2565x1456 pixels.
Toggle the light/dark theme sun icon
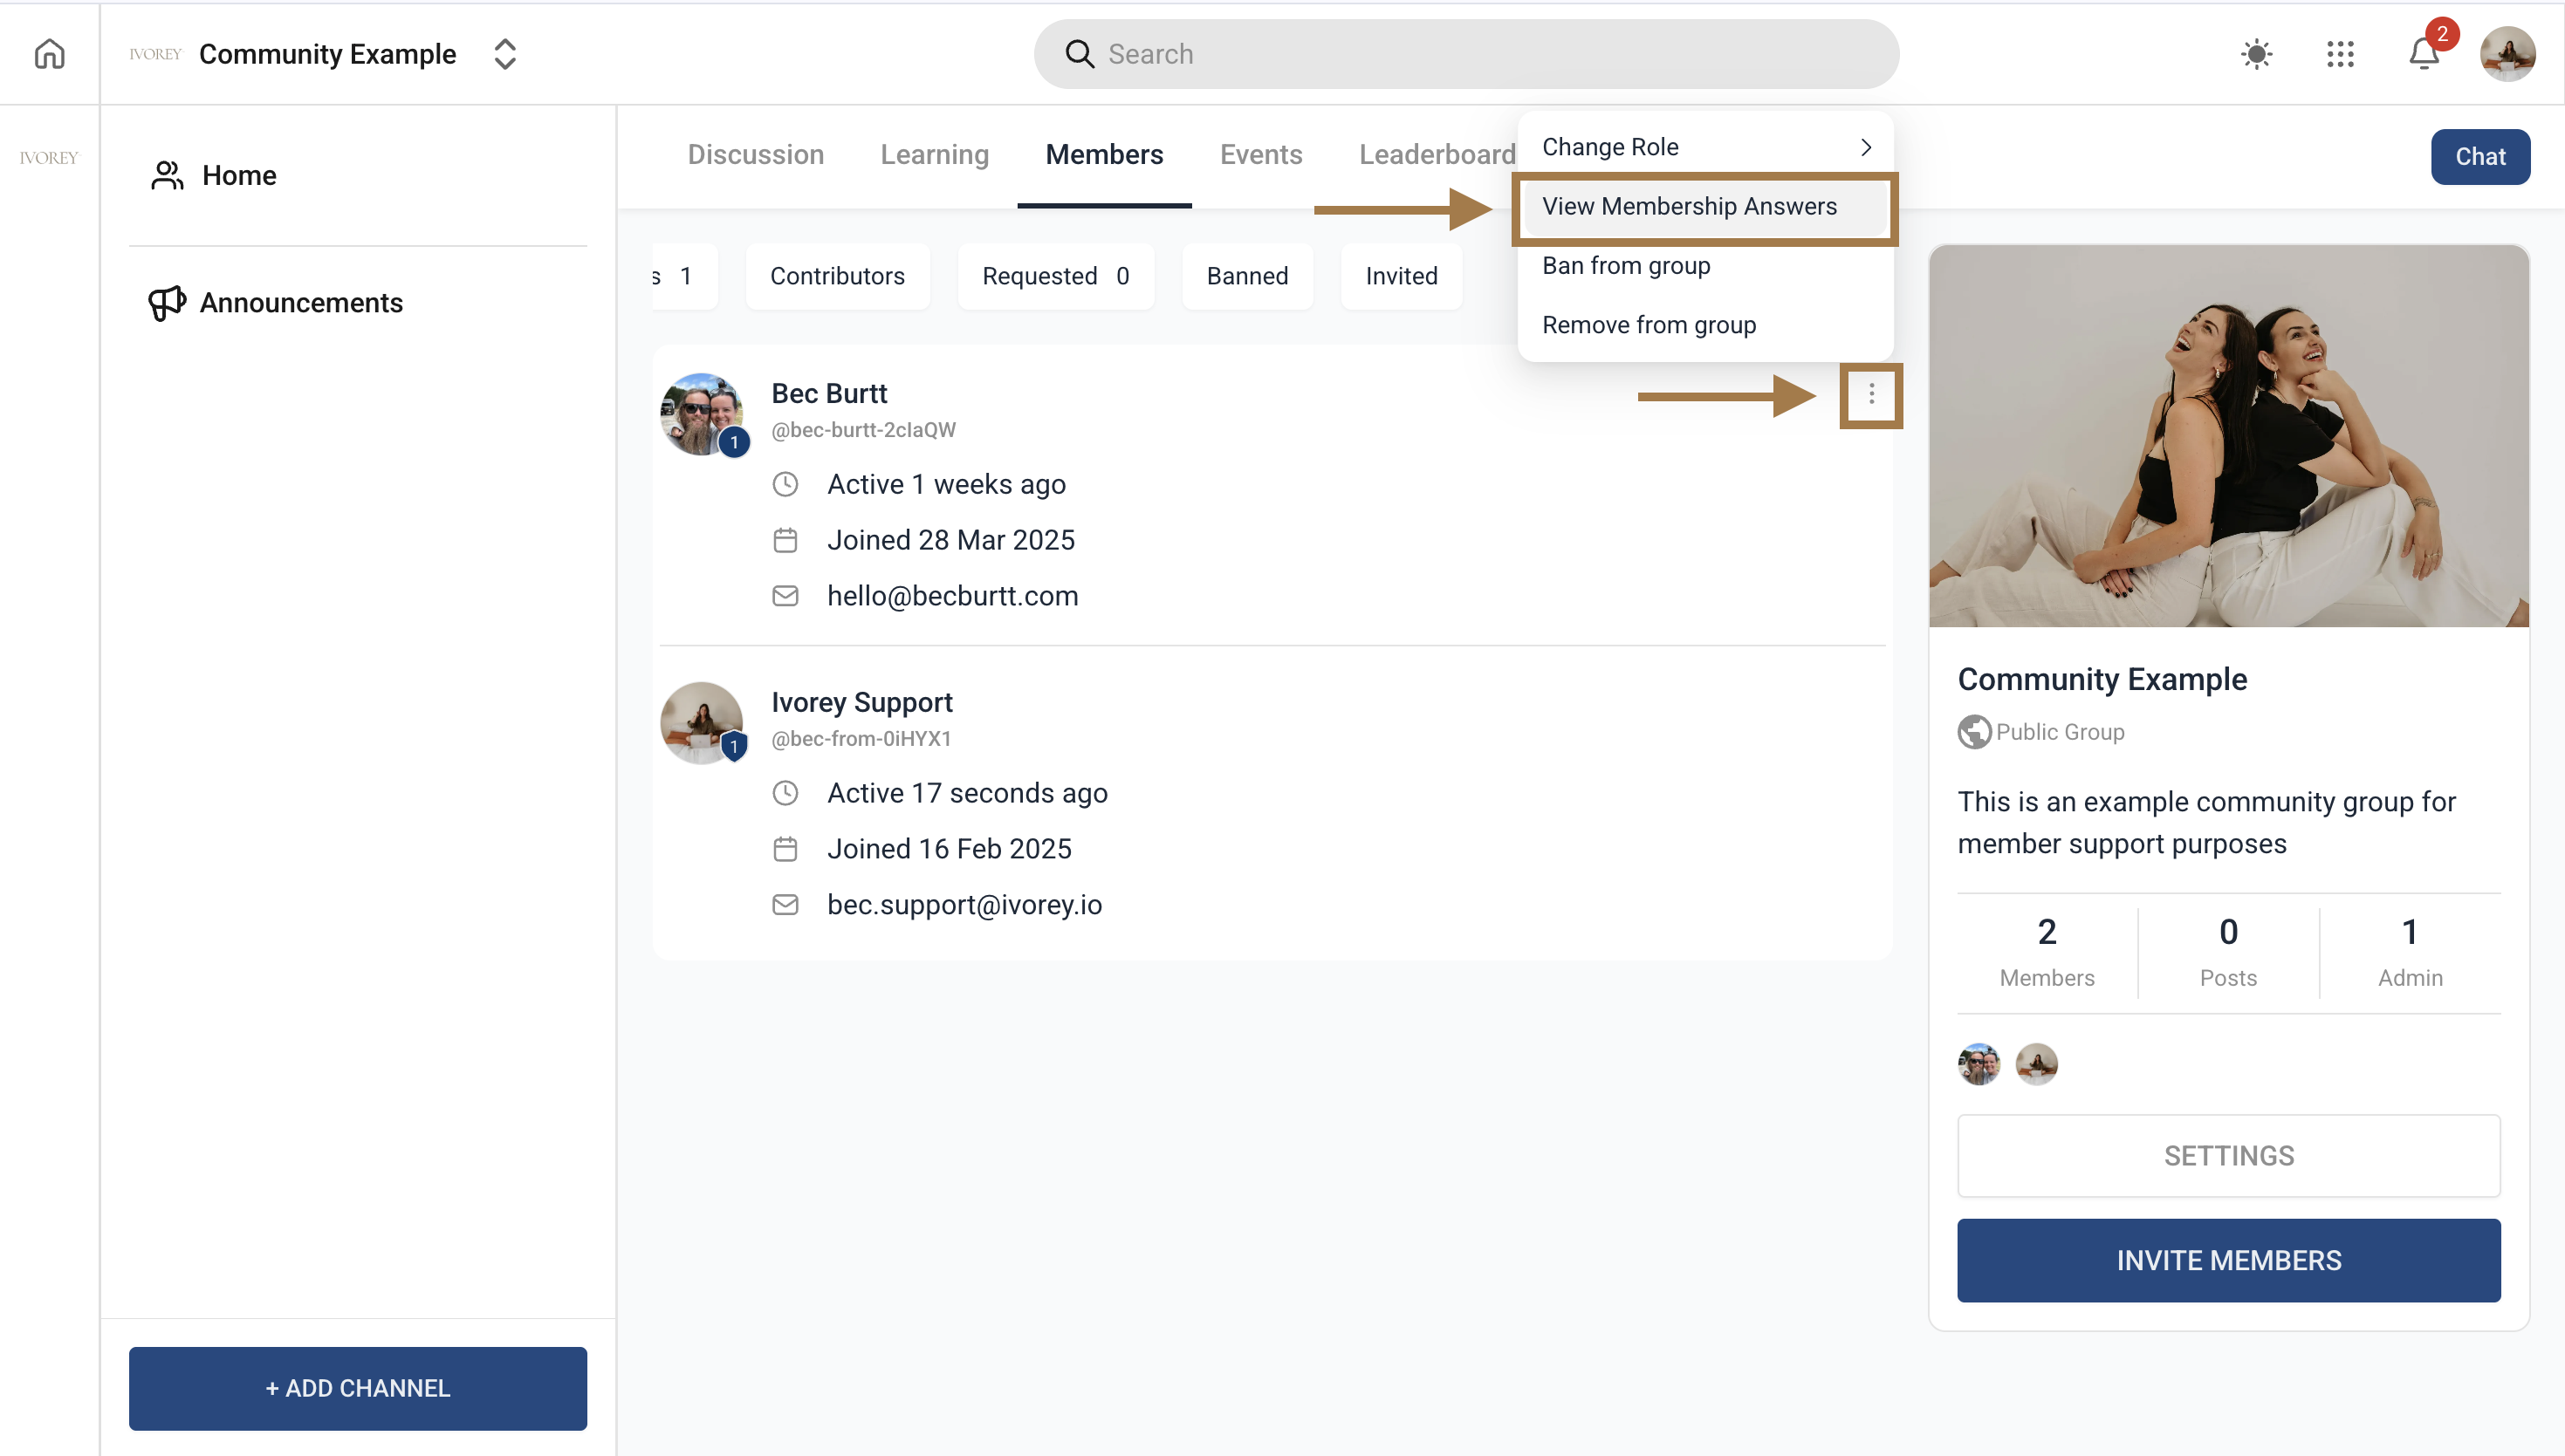click(x=2256, y=54)
